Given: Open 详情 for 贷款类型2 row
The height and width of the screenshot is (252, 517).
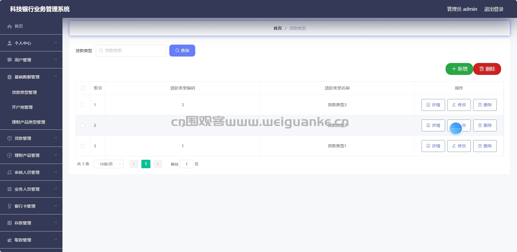Looking at the screenshot, I should pos(433,125).
